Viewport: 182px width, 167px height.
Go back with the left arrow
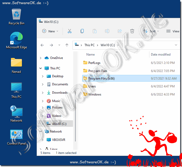tap(42, 45)
